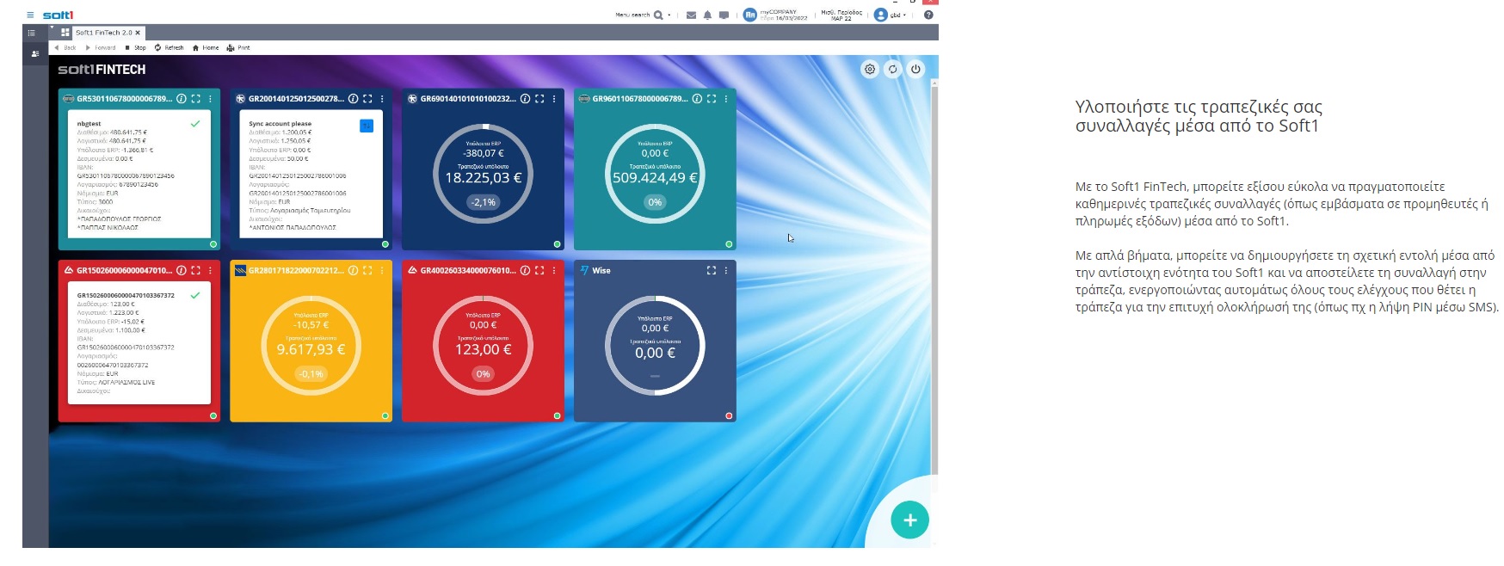Maximize the GR1502 account card
Image resolution: width=1504 pixels, height=566 pixels.
tap(196, 270)
